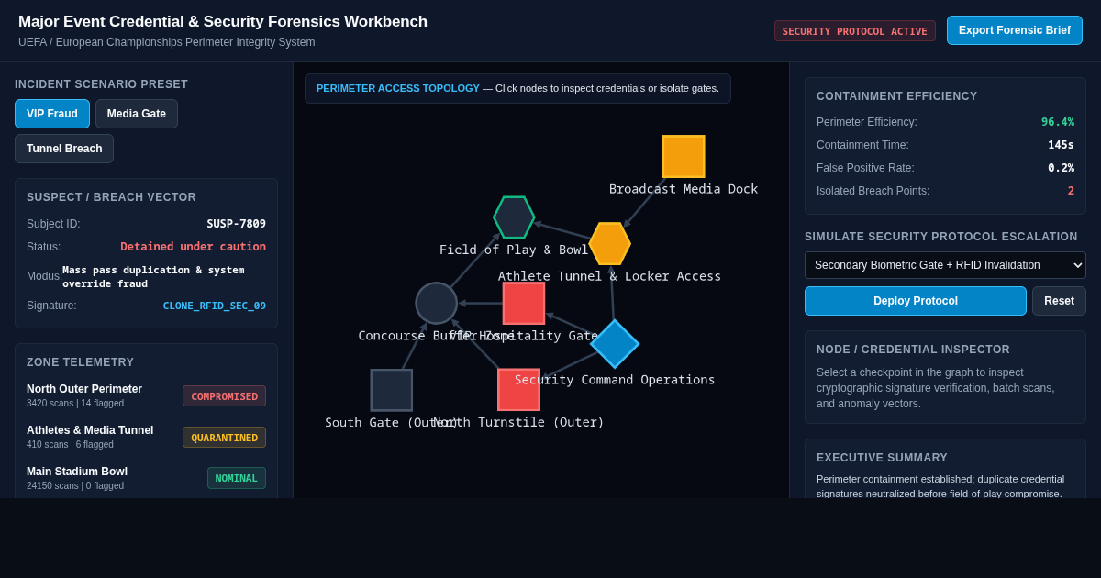Isolate the North Turnstile (Outer) red node
This screenshot has width=1101, height=578.
coord(519,390)
